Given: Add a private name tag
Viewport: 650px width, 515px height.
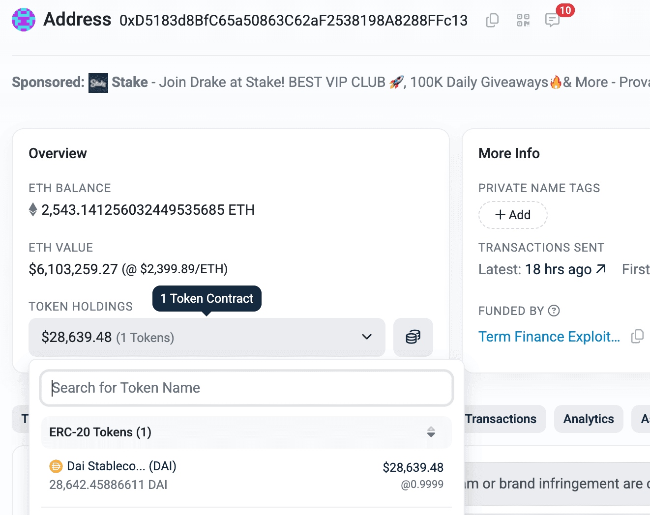Looking at the screenshot, I should click(x=513, y=215).
